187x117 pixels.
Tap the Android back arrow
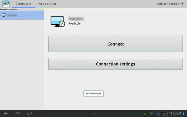point(6,114)
